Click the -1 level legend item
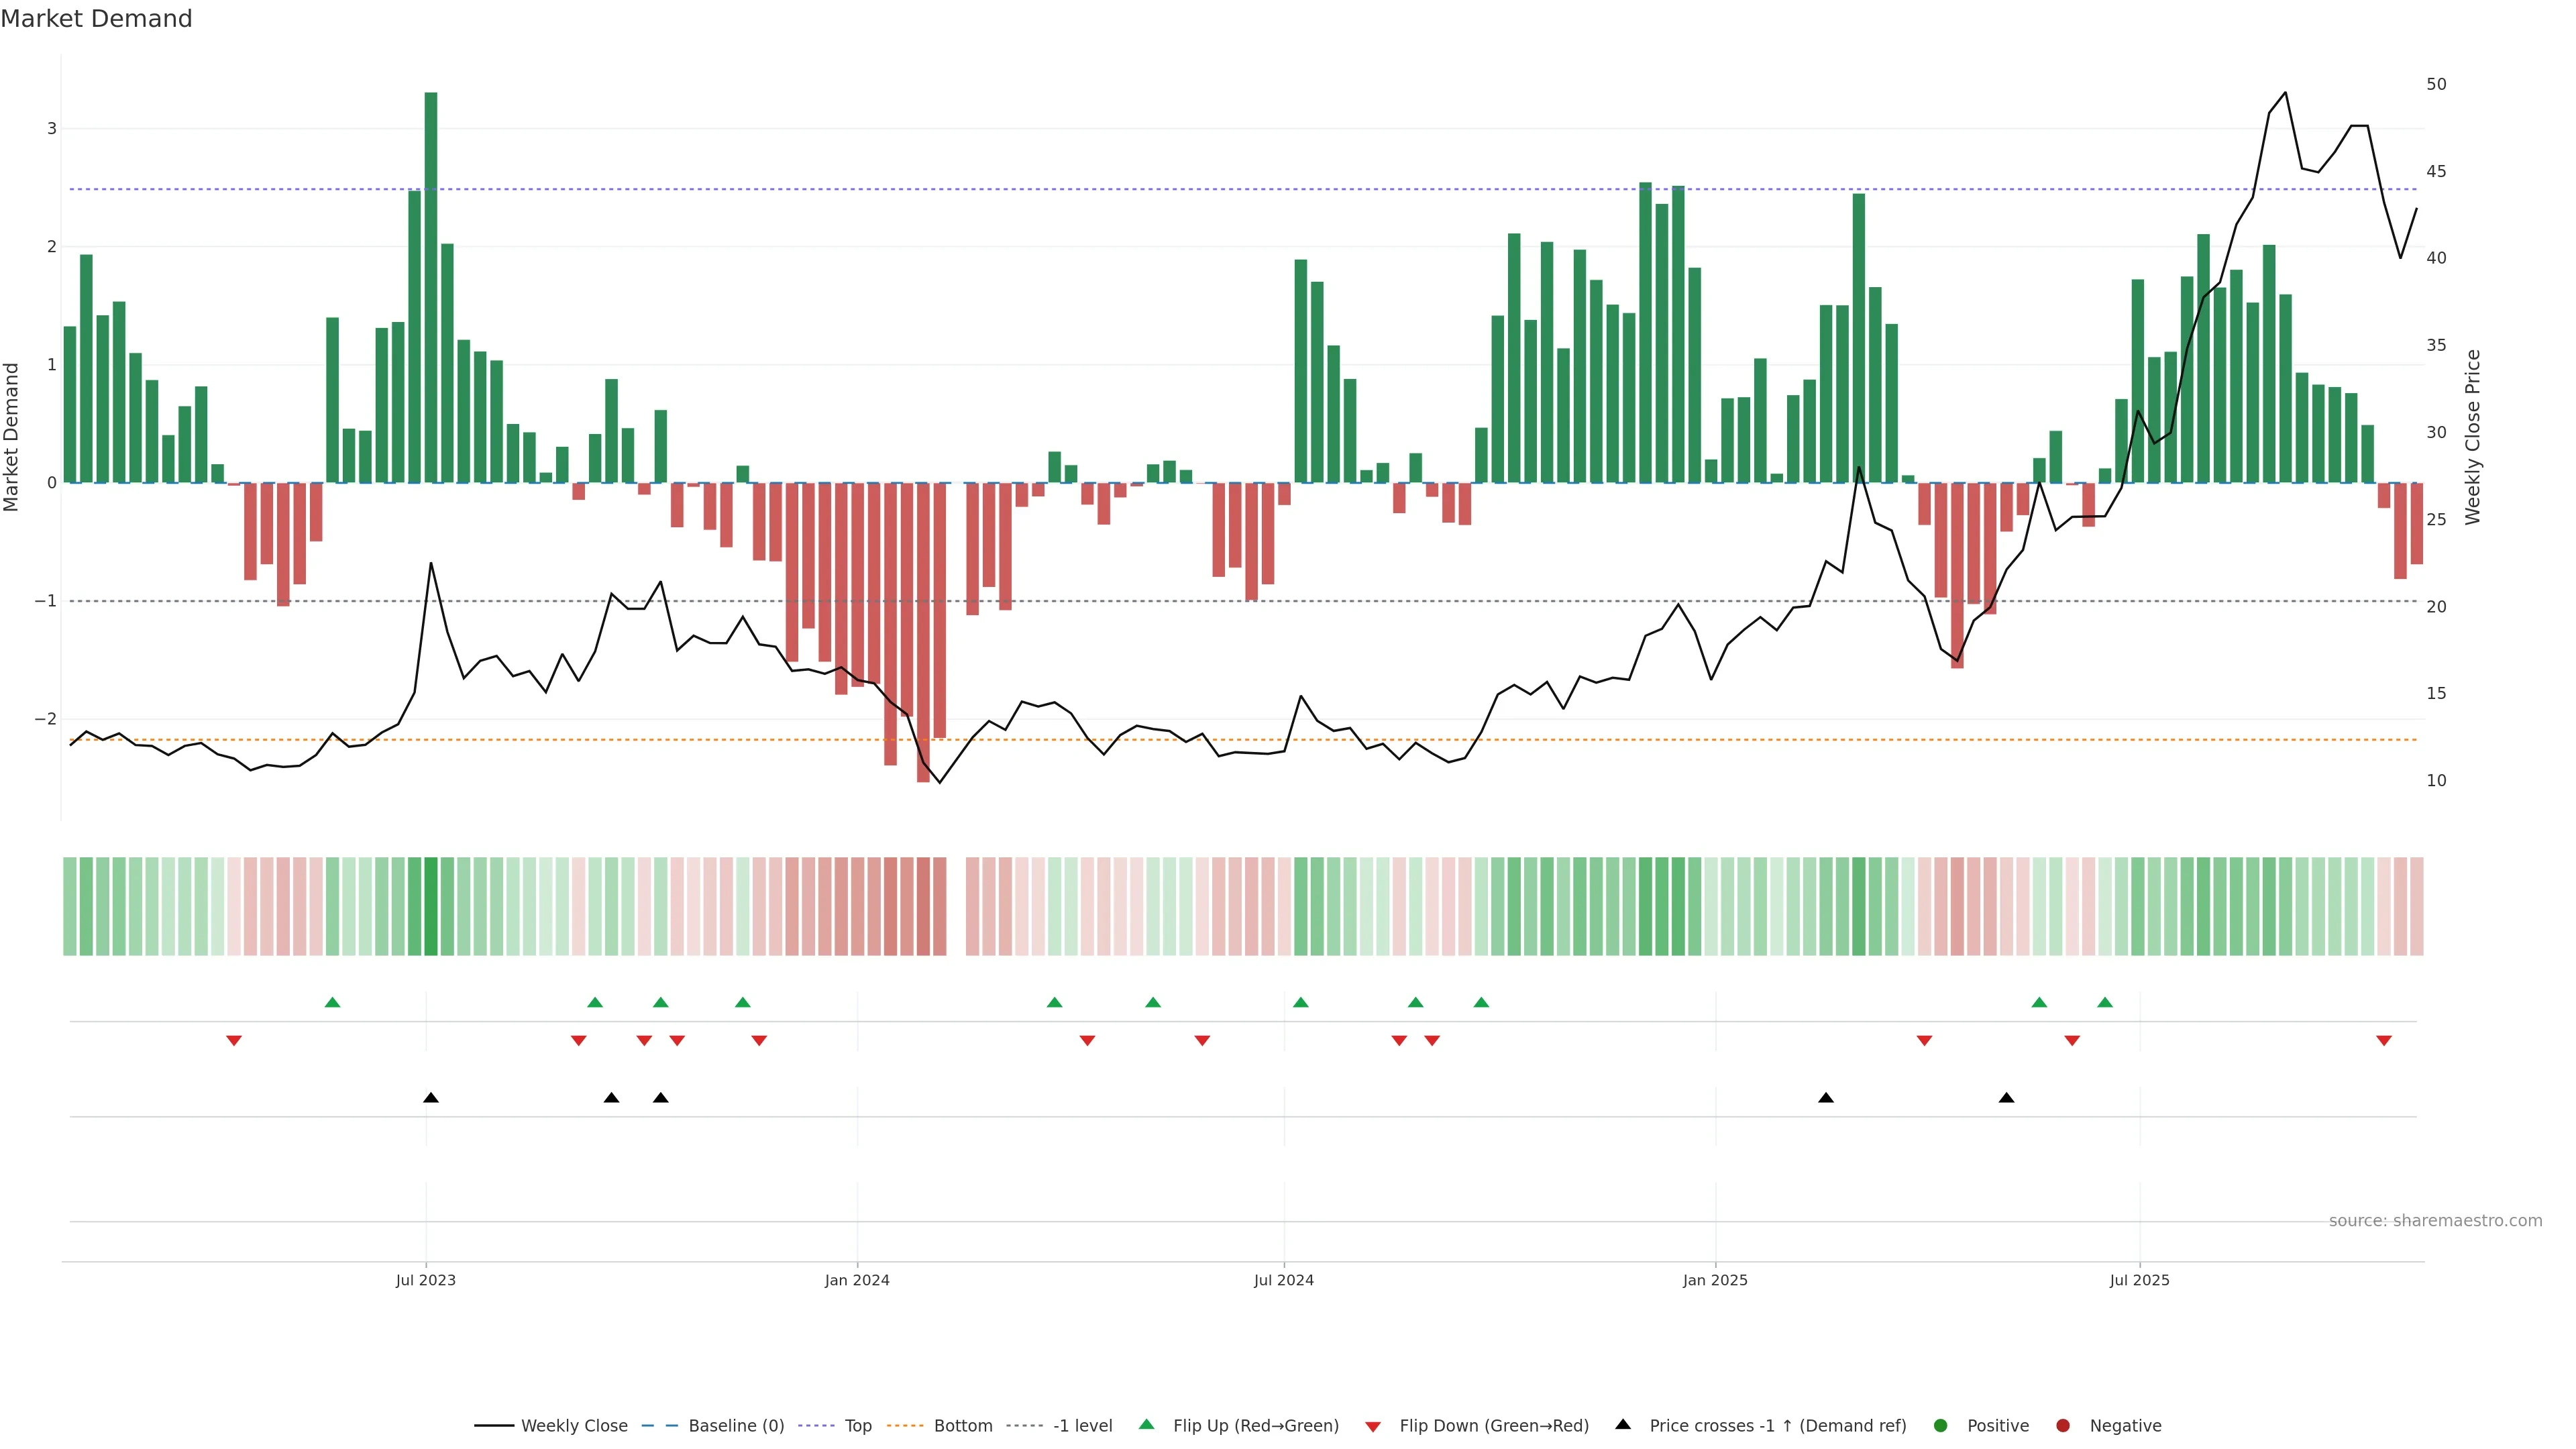Image resolution: width=2576 pixels, height=1449 pixels. 1082,1425
